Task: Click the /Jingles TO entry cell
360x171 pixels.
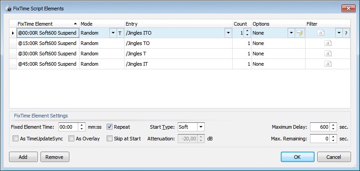Action: click(x=178, y=43)
